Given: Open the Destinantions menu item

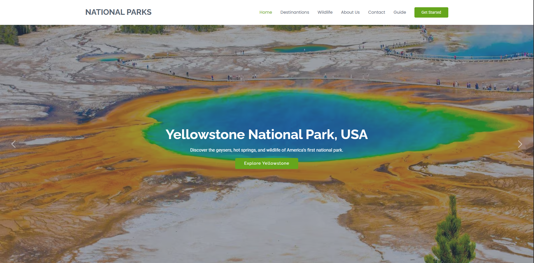Looking at the screenshot, I should click(295, 12).
